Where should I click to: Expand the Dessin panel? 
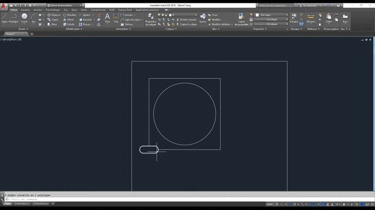pos(23,29)
